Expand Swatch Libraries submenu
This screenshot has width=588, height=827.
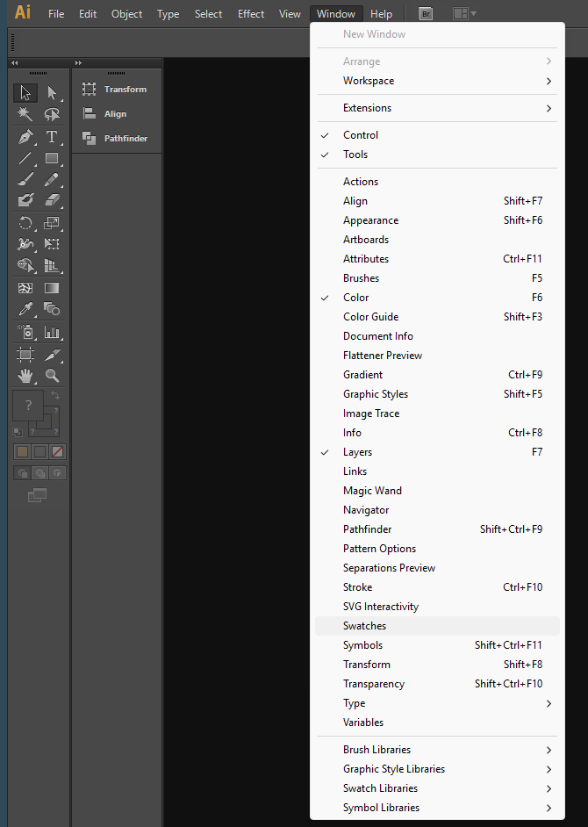tap(437, 788)
